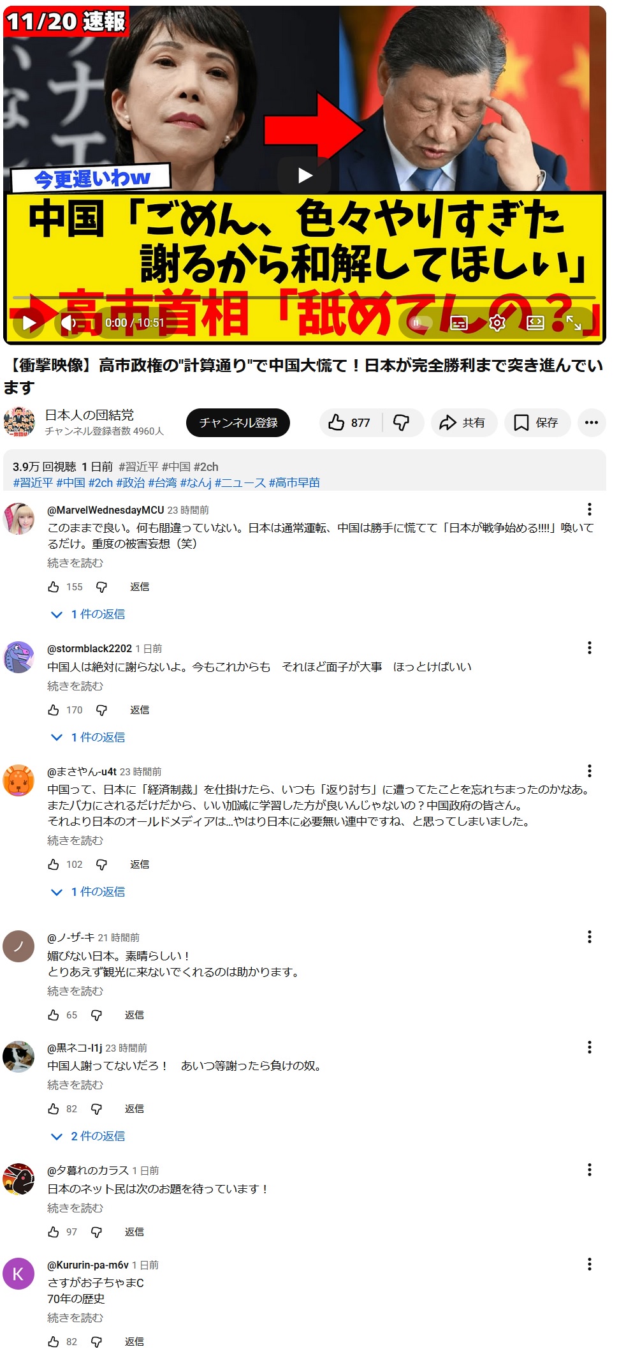Toggle the autoplay switch in player
Screen dimensions: 619x1356
pos(421,323)
